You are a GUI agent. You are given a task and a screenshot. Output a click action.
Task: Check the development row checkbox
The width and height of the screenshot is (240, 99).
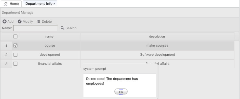16,54
